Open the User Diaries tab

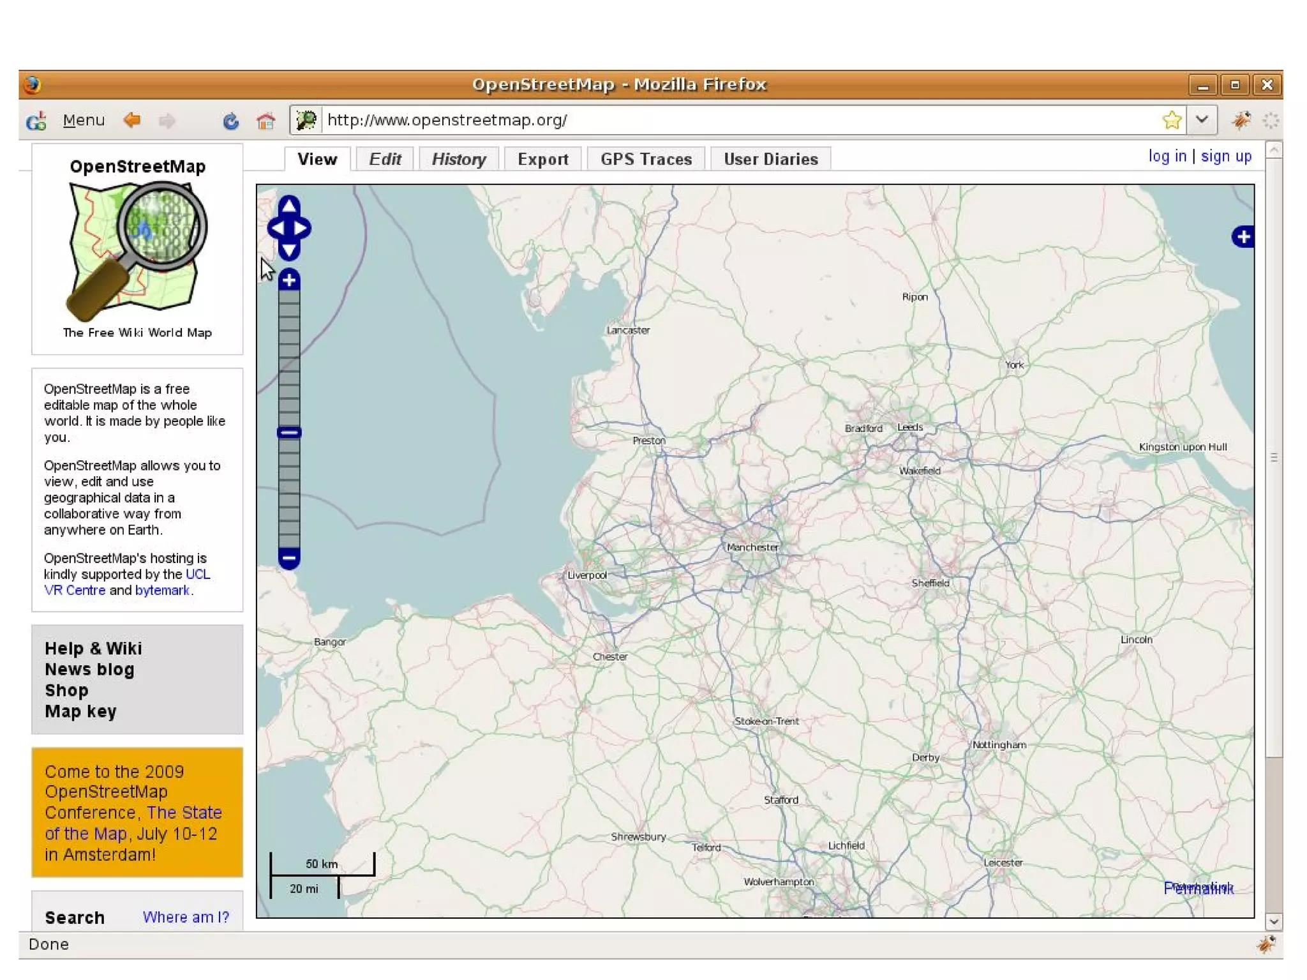coord(771,159)
